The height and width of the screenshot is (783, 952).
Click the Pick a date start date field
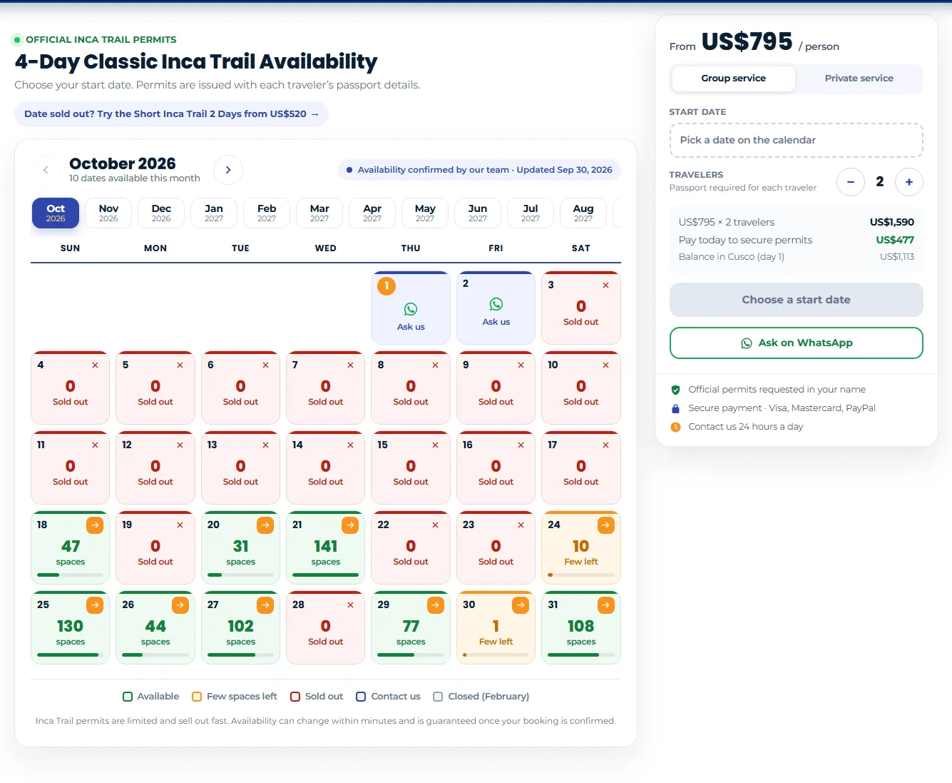tap(796, 141)
